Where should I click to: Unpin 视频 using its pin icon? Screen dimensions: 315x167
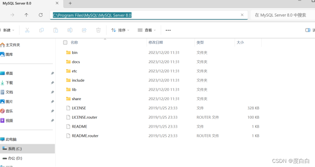(x=52, y=121)
